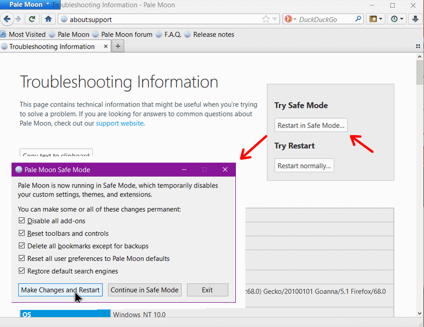Screen dimensions: 424x327
Task: Click Exit in Safe Mode dialog
Action: [x=207, y=290]
